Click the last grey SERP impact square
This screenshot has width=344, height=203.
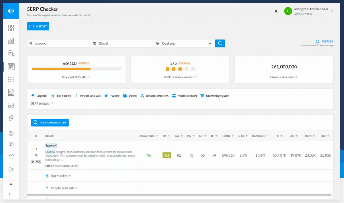click(193, 69)
